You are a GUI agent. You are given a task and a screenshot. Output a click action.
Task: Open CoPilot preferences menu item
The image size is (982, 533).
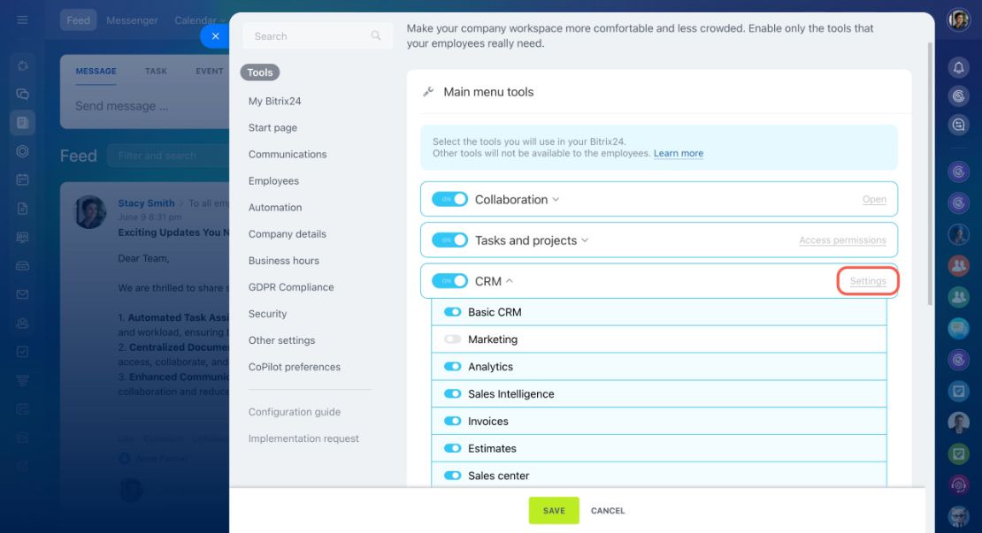pyautogui.click(x=295, y=367)
